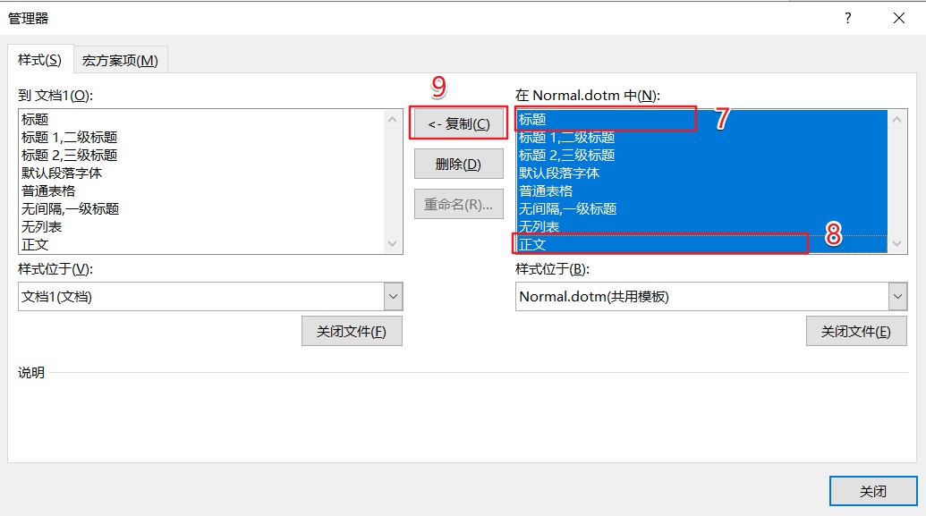Click scroll up arrow of Normal.dotm list
The height and width of the screenshot is (516, 926).
(x=897, y=119)
